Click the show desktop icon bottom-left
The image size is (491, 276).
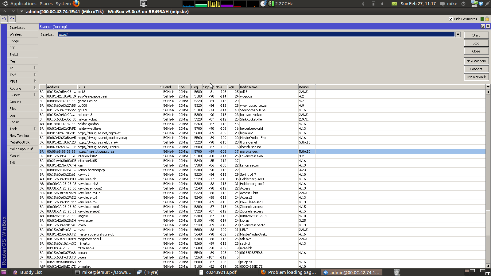[4, 272]
